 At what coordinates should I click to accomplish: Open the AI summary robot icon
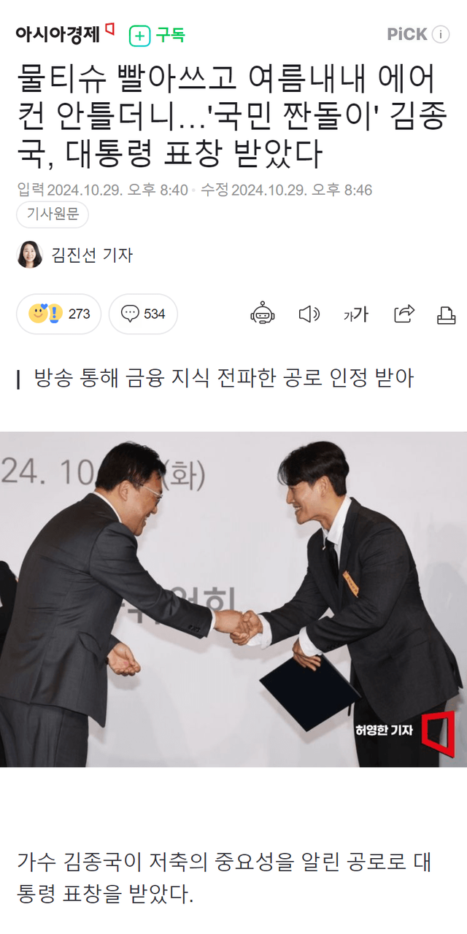point(263,314)
